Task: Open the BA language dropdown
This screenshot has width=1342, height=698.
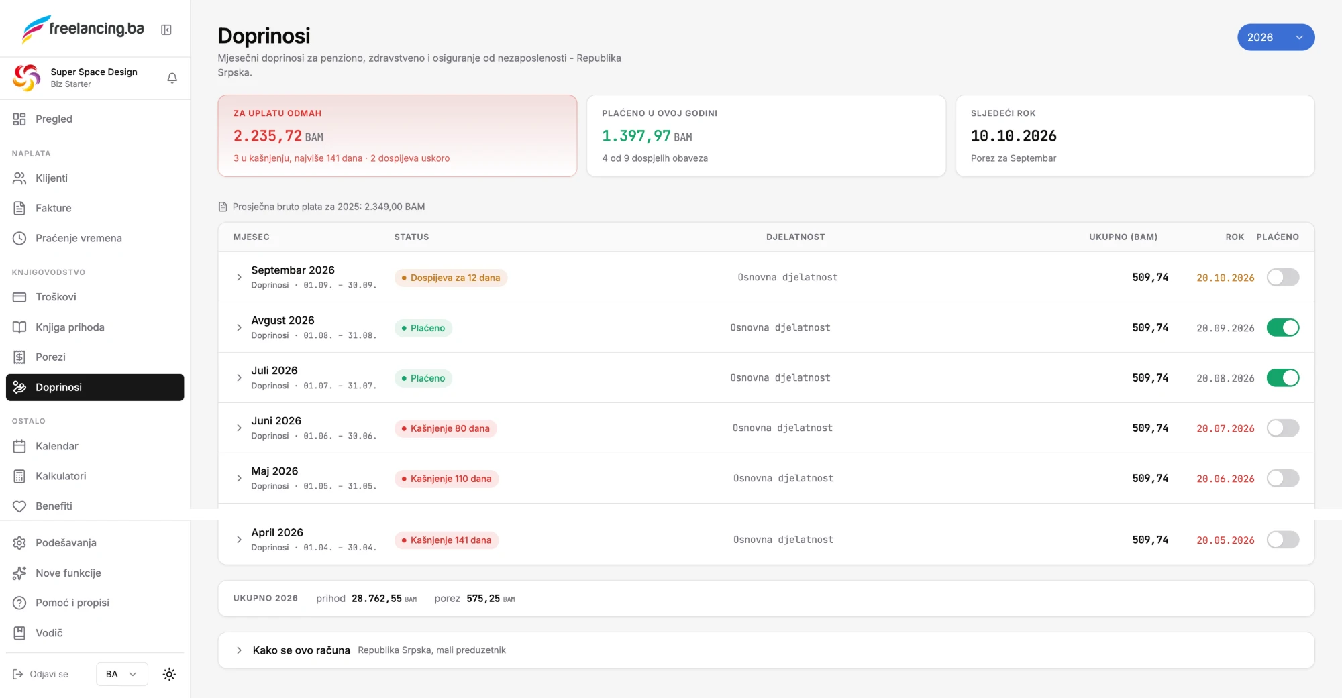Action: click(x=121, y=674)
